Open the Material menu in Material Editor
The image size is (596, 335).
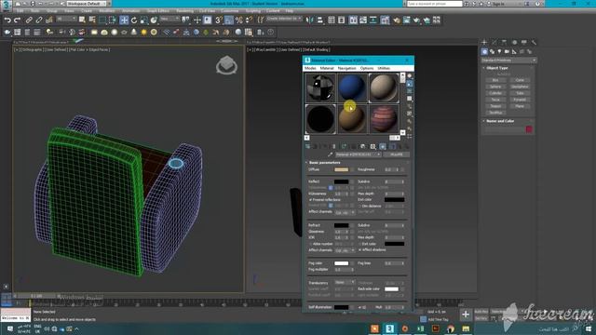tap(327, 68)
